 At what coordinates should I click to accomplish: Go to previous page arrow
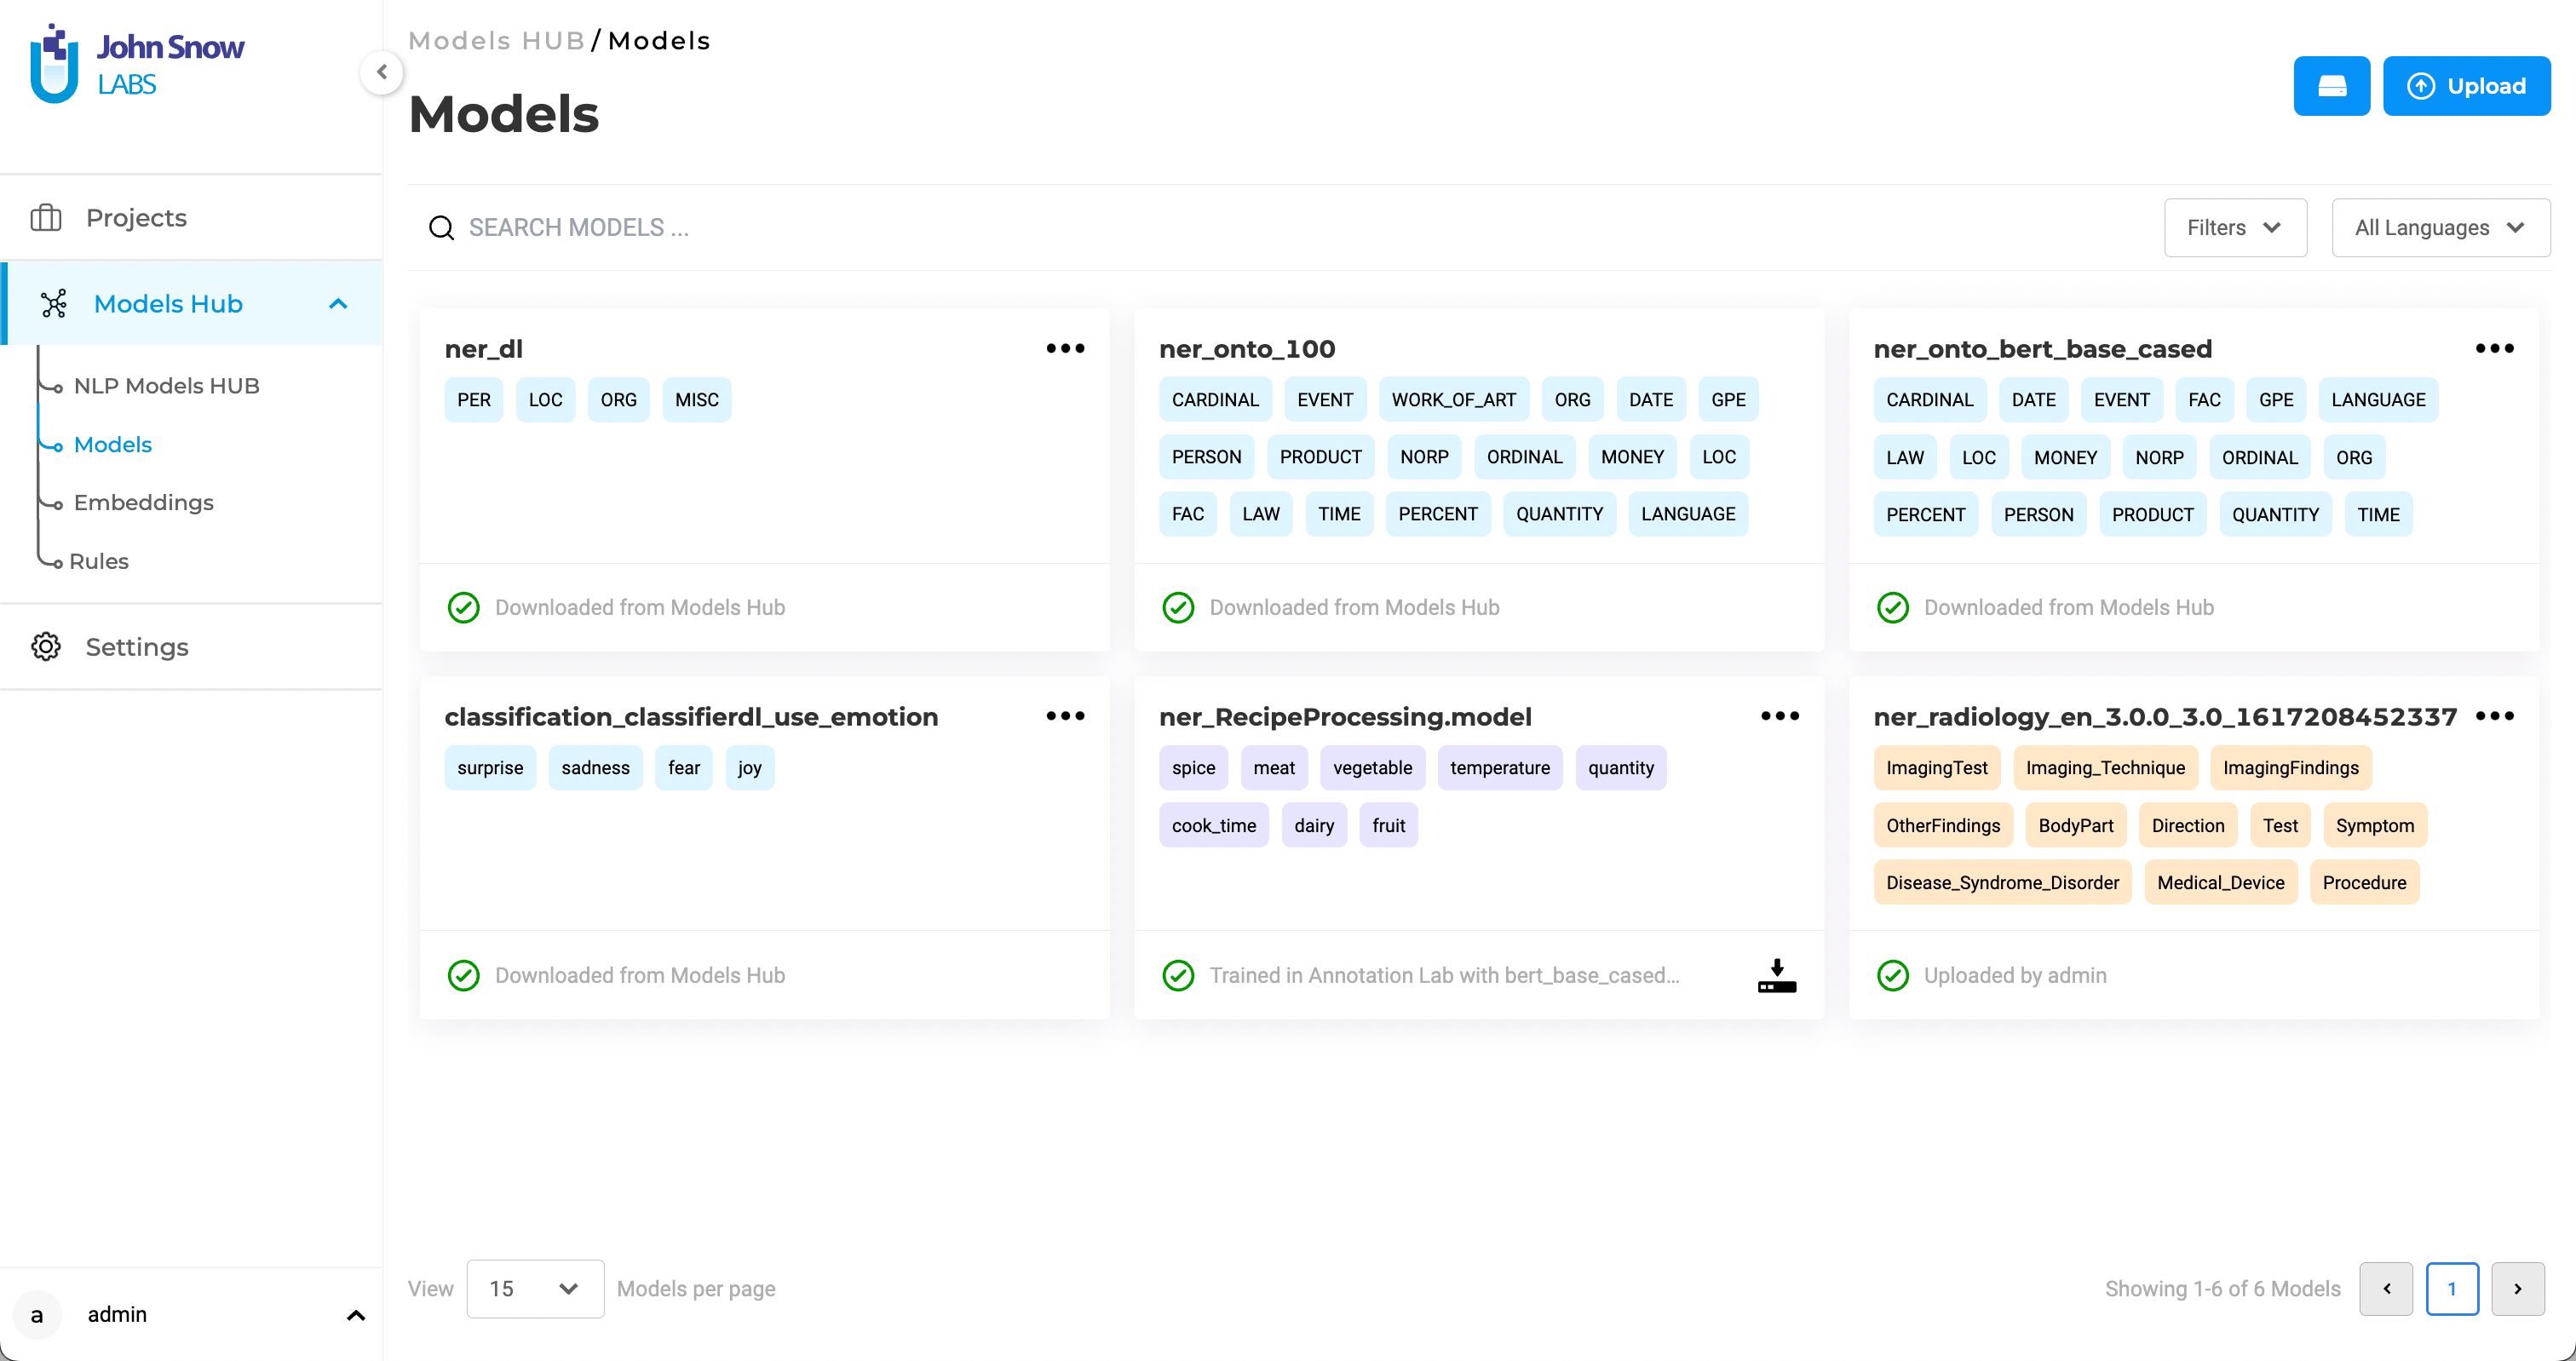pos(2386,1289)
